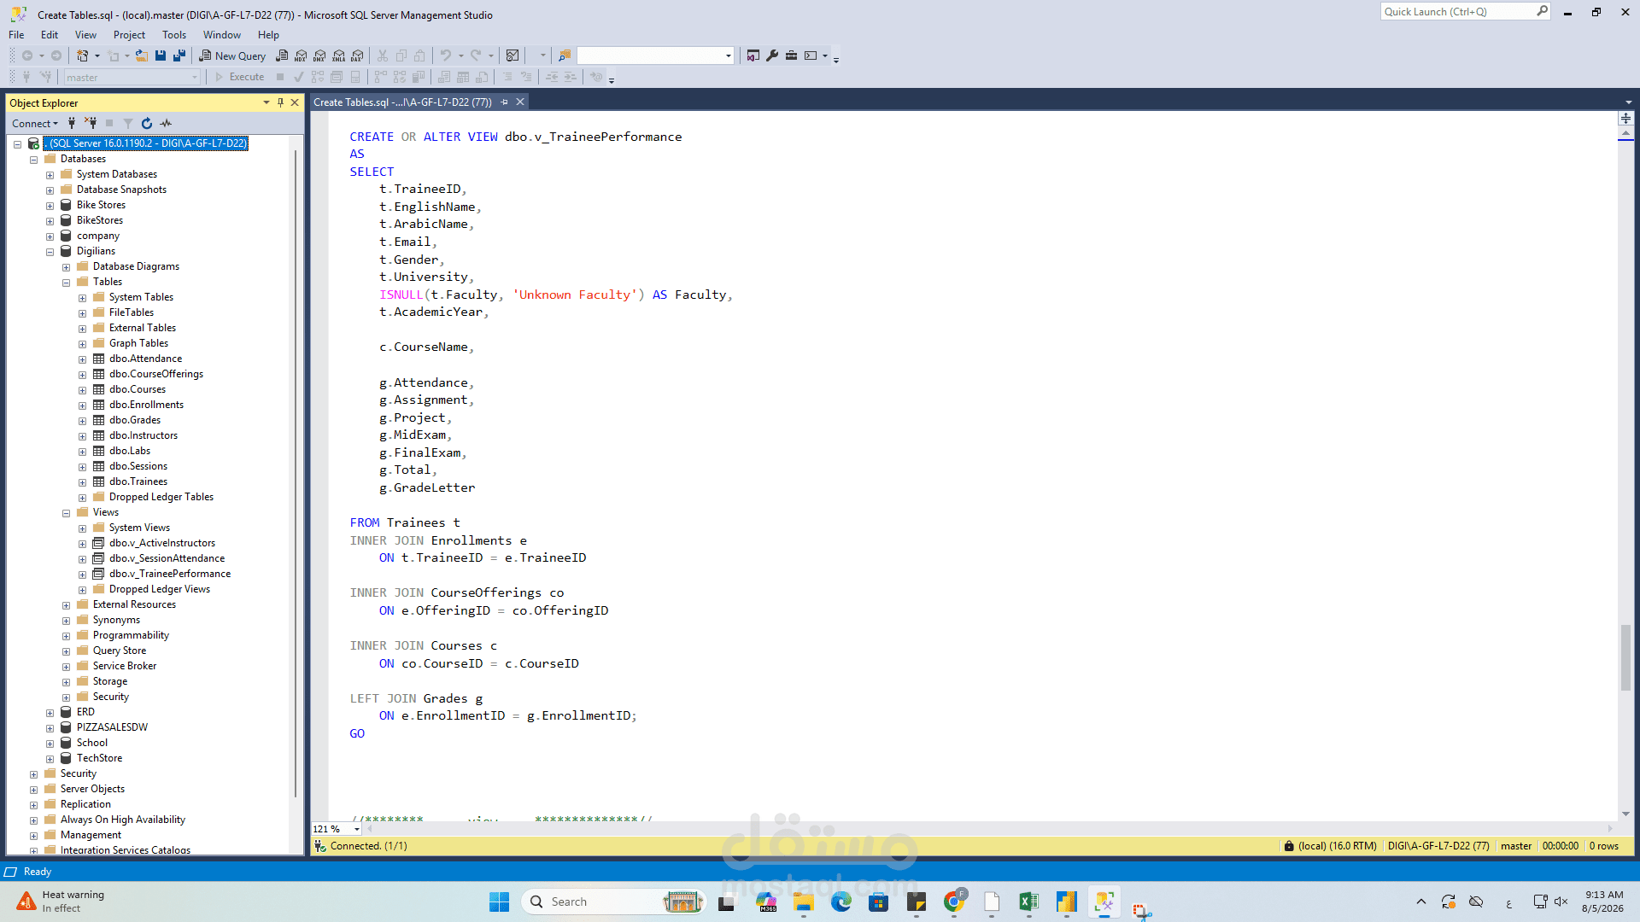
Task: Select the SQL Server 16.0.1190.2 server node
Action: (146, 143)
